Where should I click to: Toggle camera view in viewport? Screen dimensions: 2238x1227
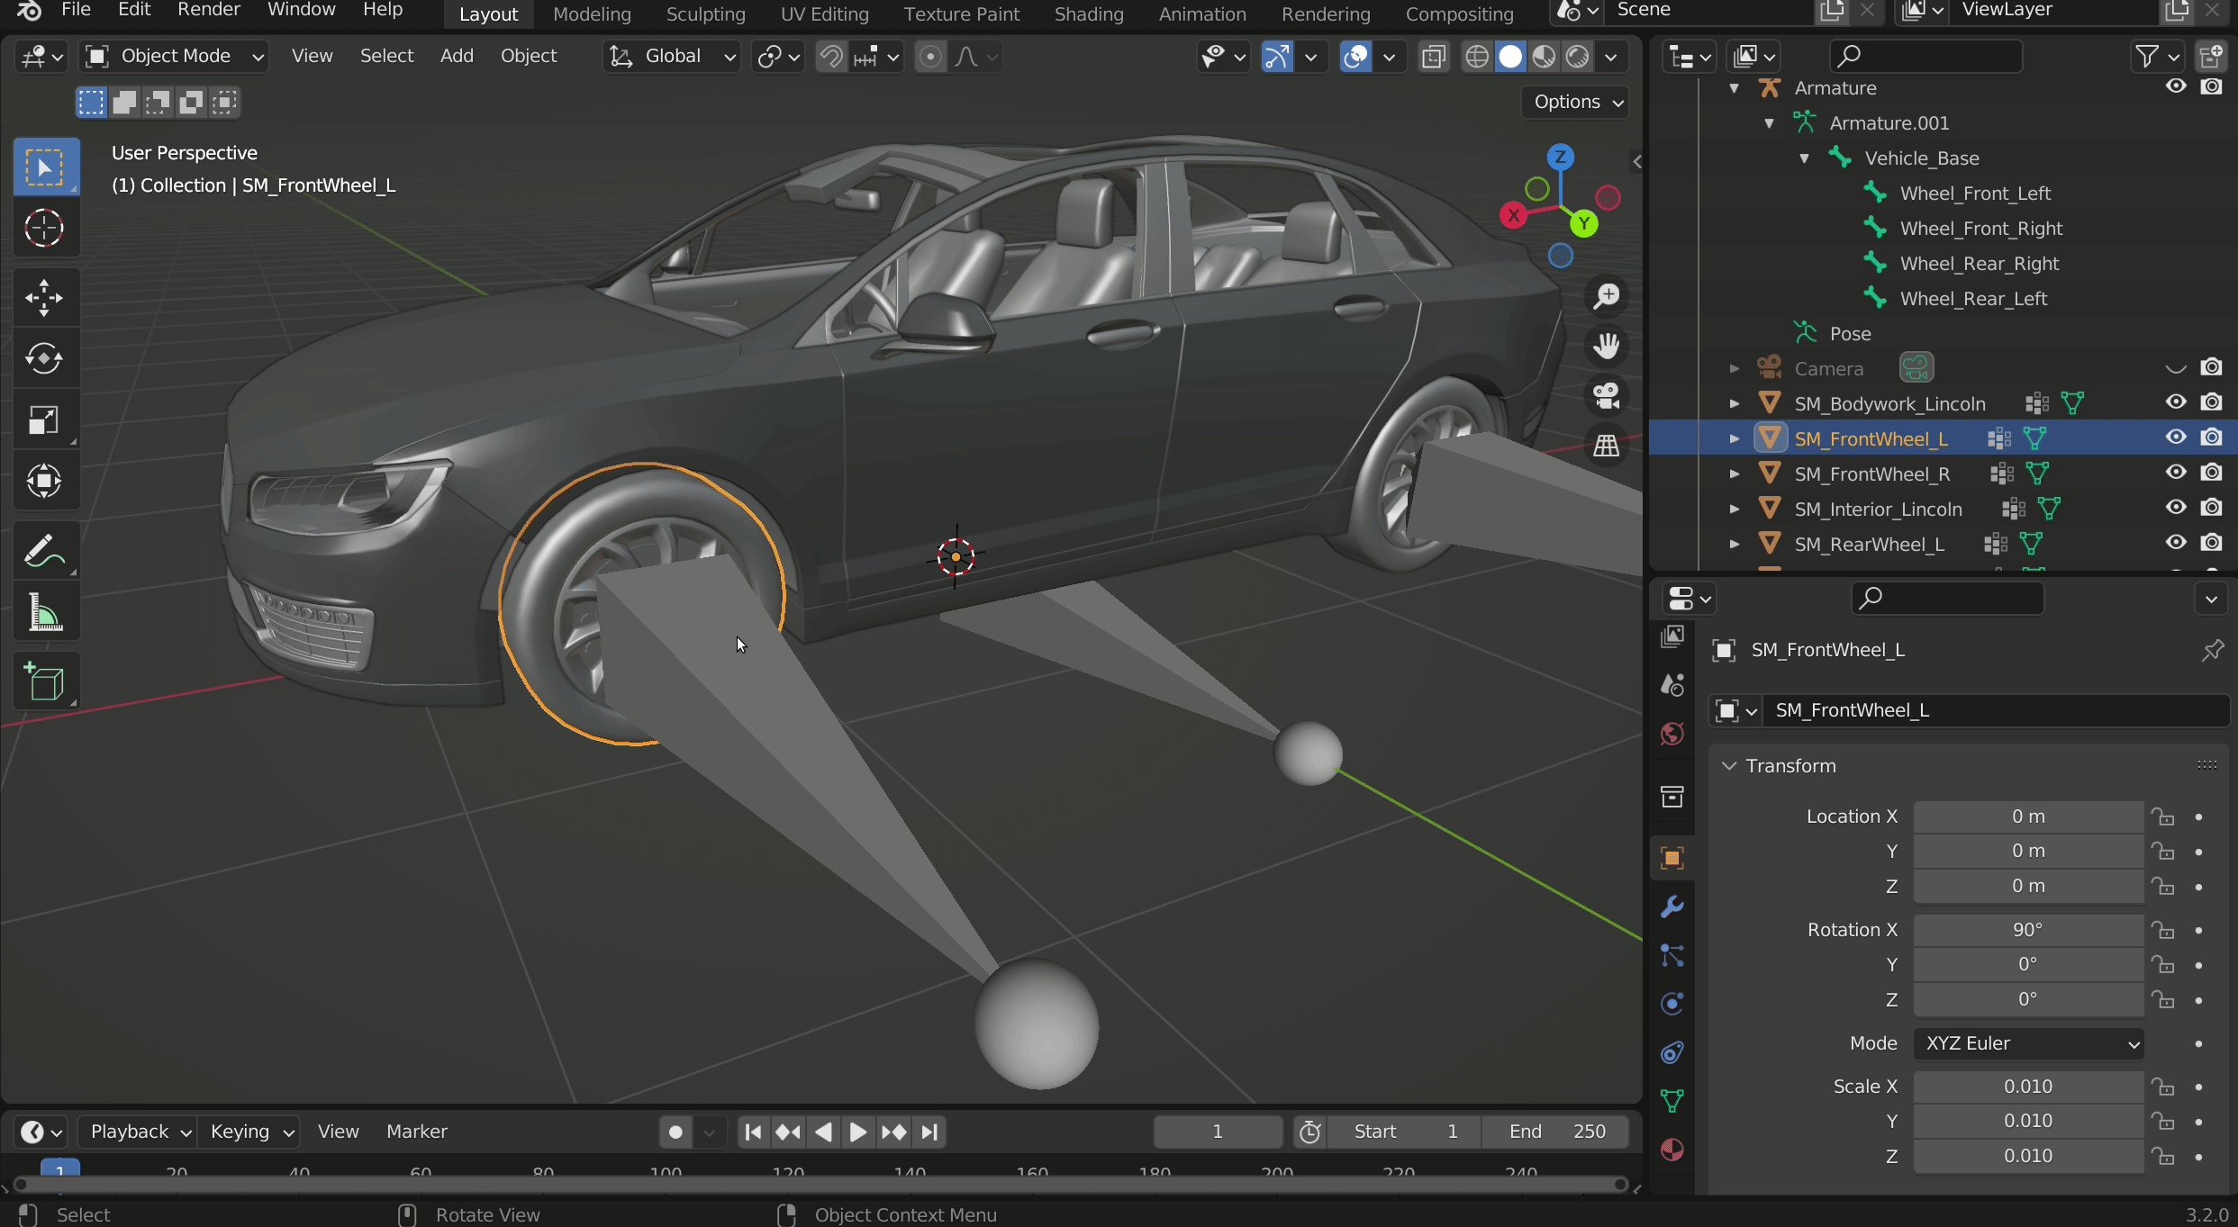point(1607,396)
